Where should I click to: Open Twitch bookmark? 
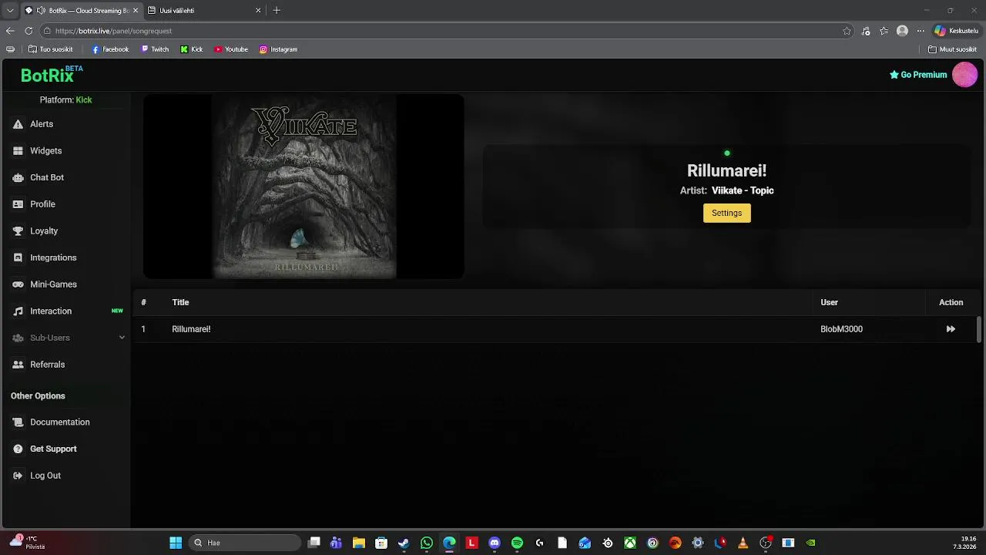point(155,49)
